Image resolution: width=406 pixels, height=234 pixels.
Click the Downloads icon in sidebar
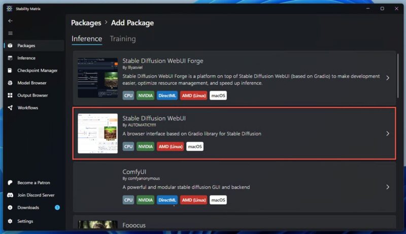(10, 208)
